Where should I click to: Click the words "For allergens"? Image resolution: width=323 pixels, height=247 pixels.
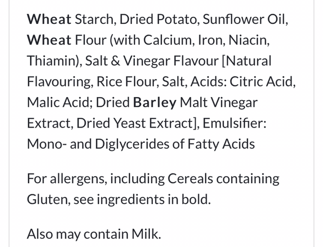pyautogui.click(x=65, y=179)
